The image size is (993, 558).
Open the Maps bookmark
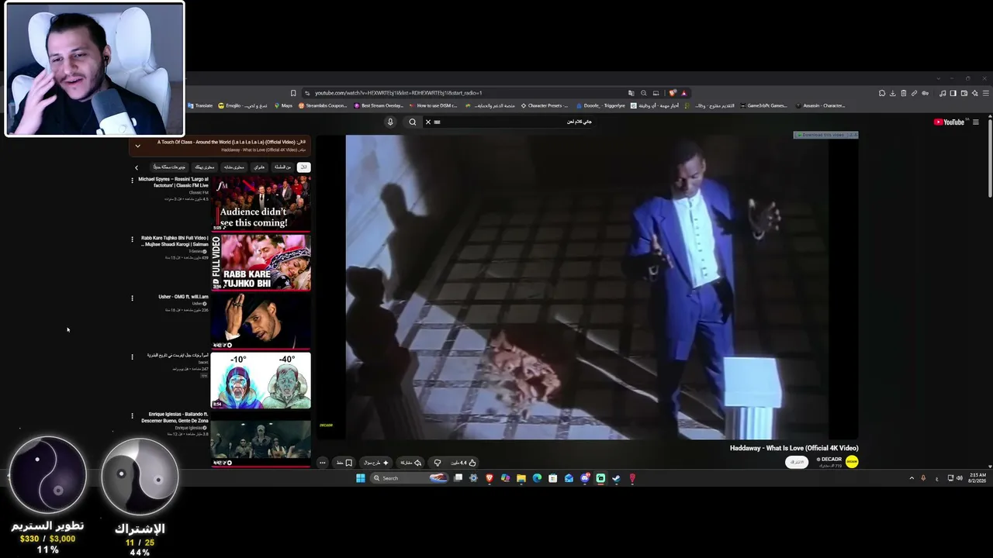(x=284, y=105)
